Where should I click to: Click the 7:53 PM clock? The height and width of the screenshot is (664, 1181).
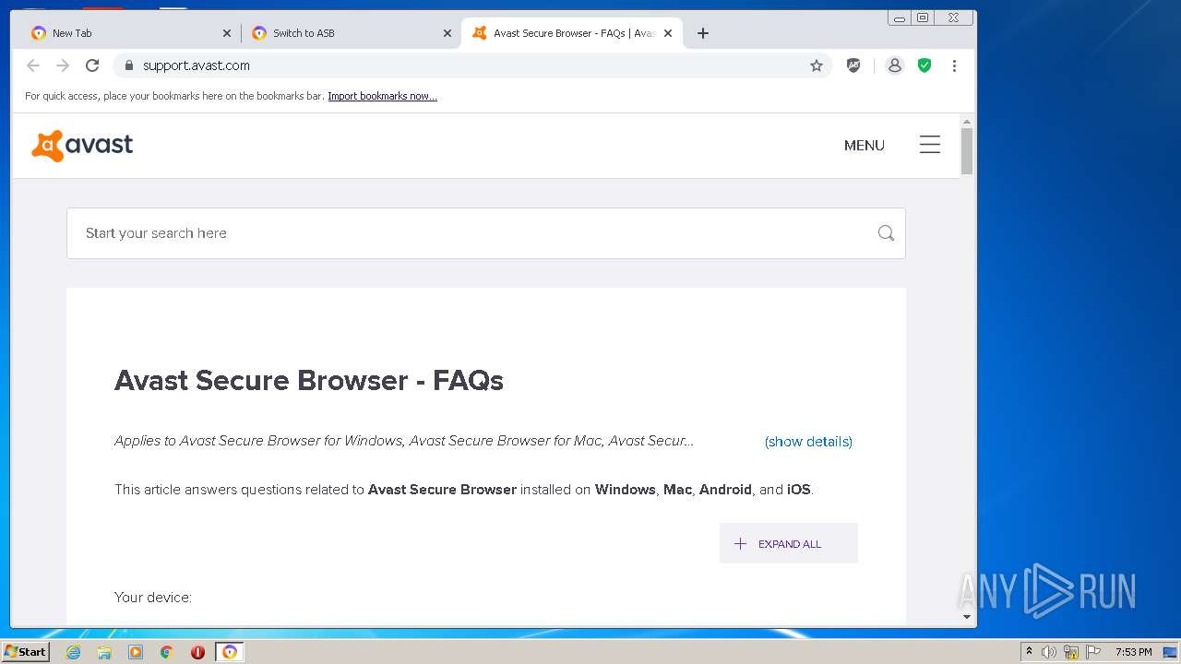1133,652
